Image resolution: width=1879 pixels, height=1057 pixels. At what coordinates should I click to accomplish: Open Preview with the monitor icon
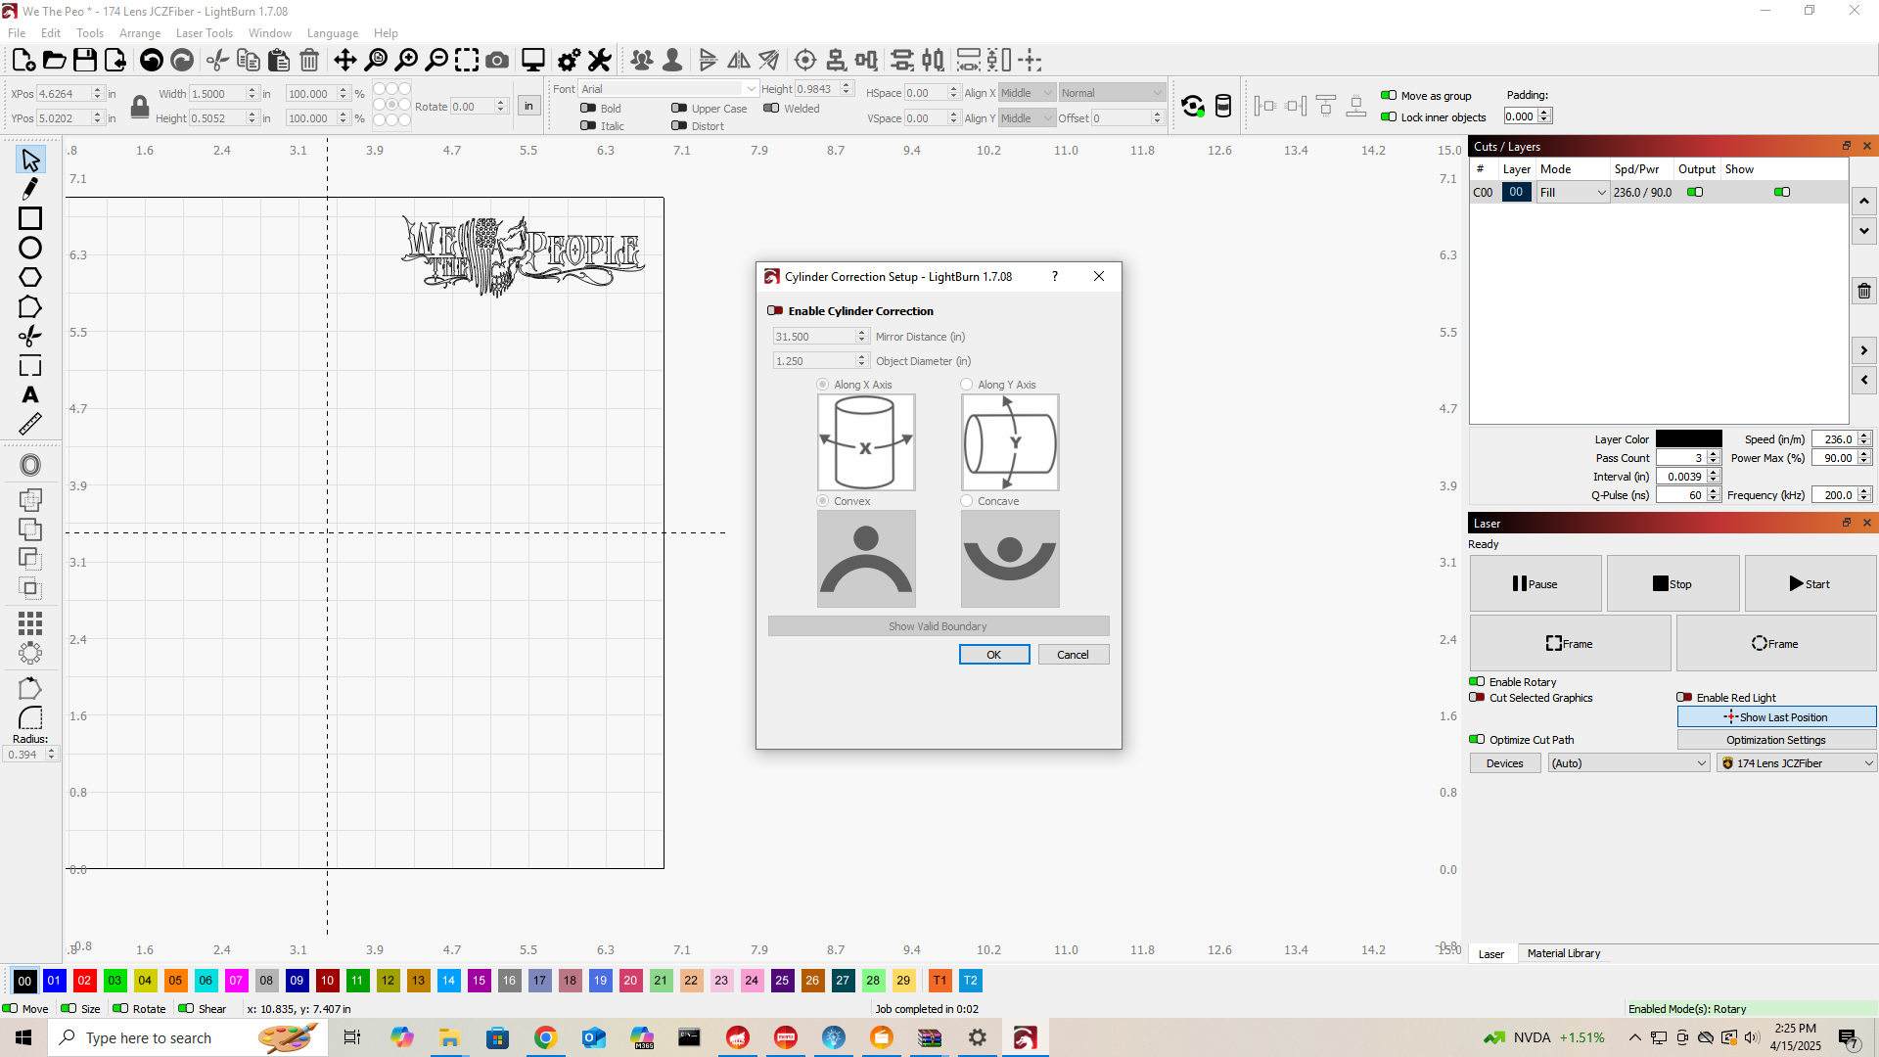[x=533, y=61]
